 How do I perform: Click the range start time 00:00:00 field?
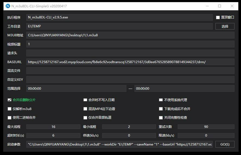(76, 89)
